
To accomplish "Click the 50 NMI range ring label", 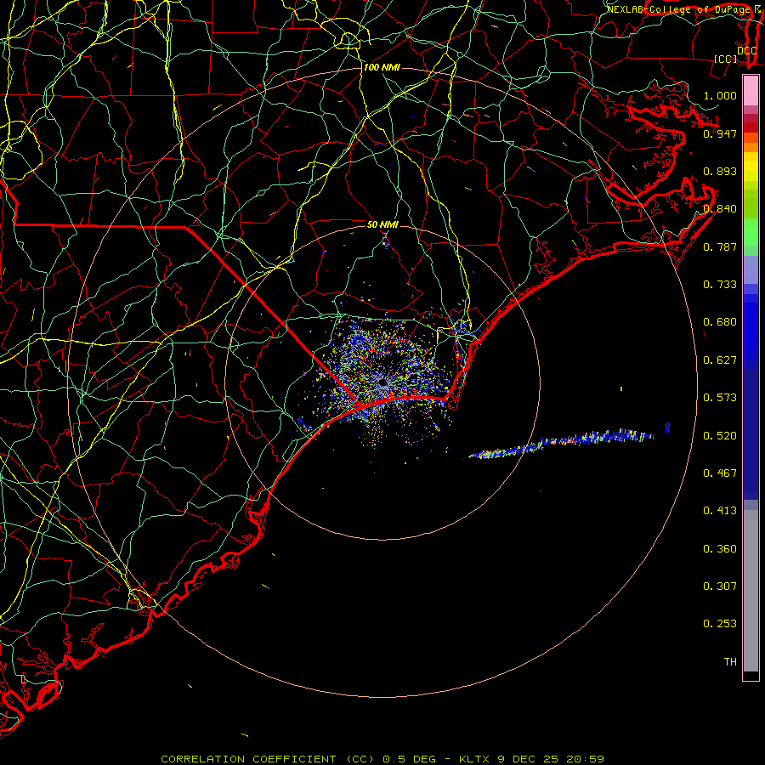I will 382,224.
